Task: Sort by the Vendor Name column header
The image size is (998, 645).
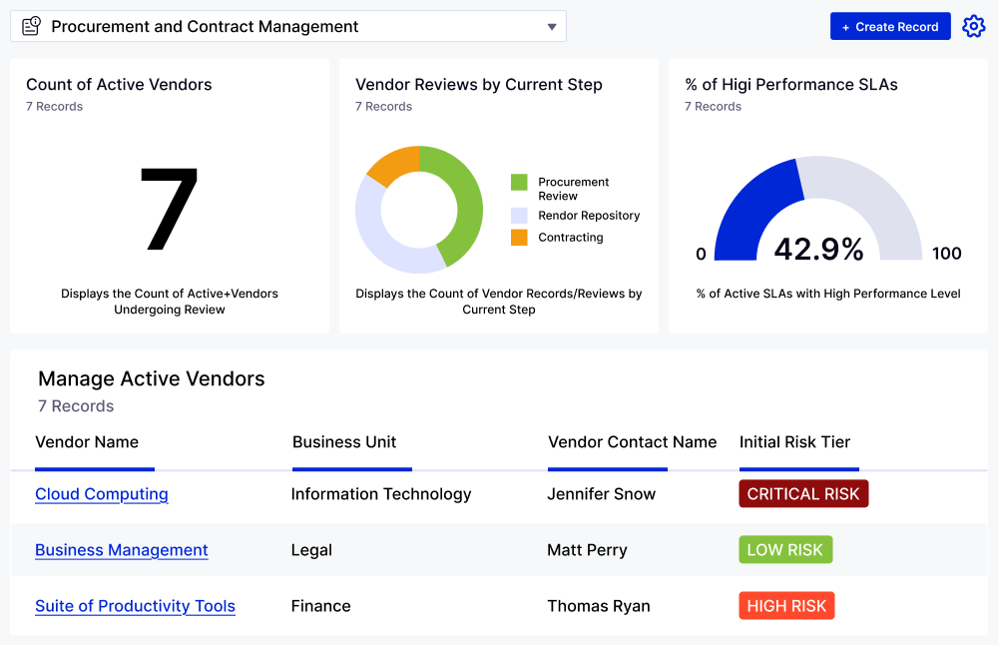Action: pyautogui.click(x=87, y=442)
